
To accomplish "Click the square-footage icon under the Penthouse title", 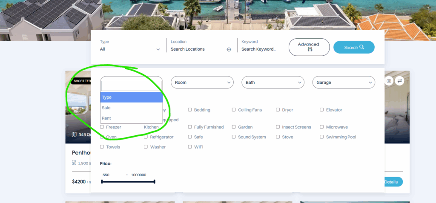I will (x=74, y=163).
